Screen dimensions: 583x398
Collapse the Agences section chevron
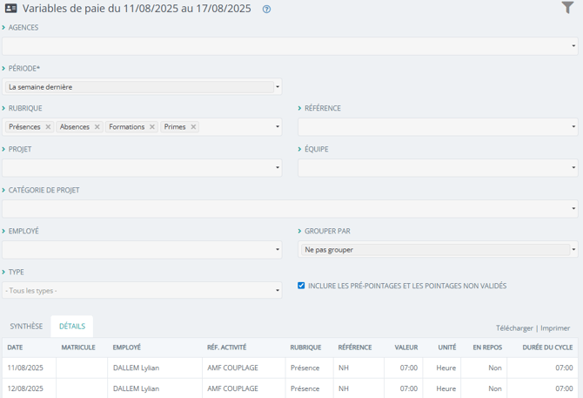pyautogui.click(x=3, y=28)
